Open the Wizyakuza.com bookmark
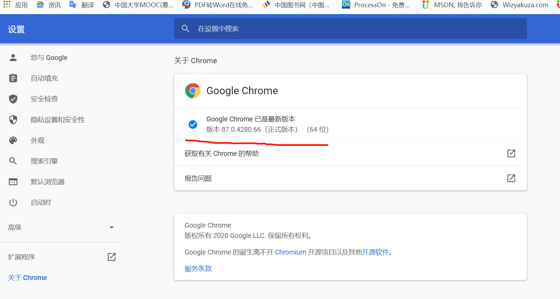This screenshot has height=299, width=560. point(520,5)
